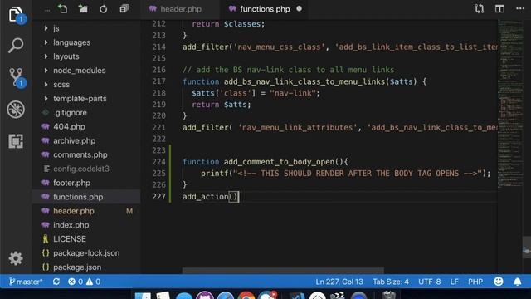
Task: Click the code minimap overview
Action: (510, 103)
